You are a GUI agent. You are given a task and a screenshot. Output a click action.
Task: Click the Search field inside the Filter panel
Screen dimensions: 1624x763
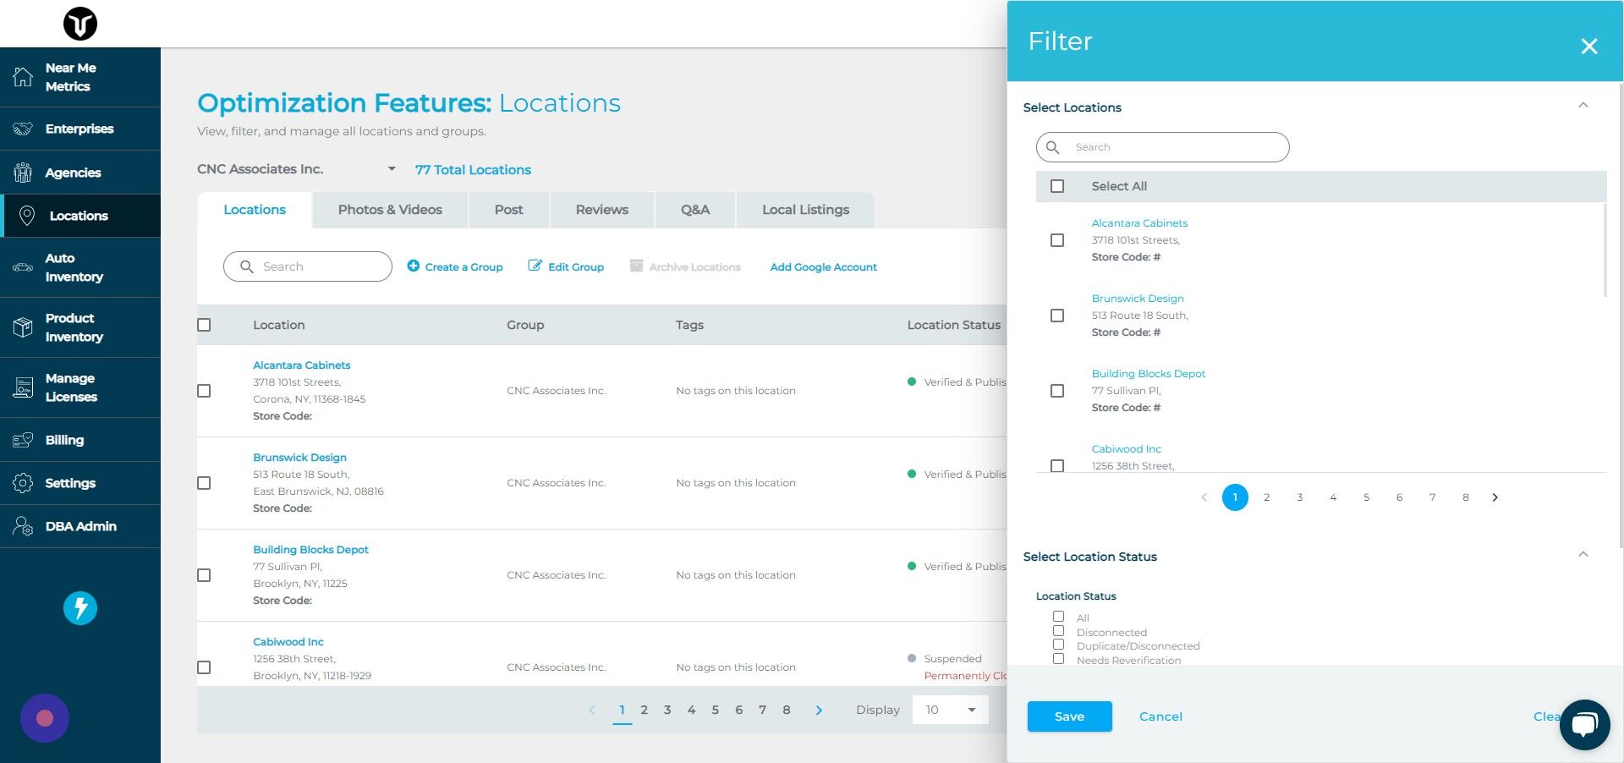pos(1162,146)
